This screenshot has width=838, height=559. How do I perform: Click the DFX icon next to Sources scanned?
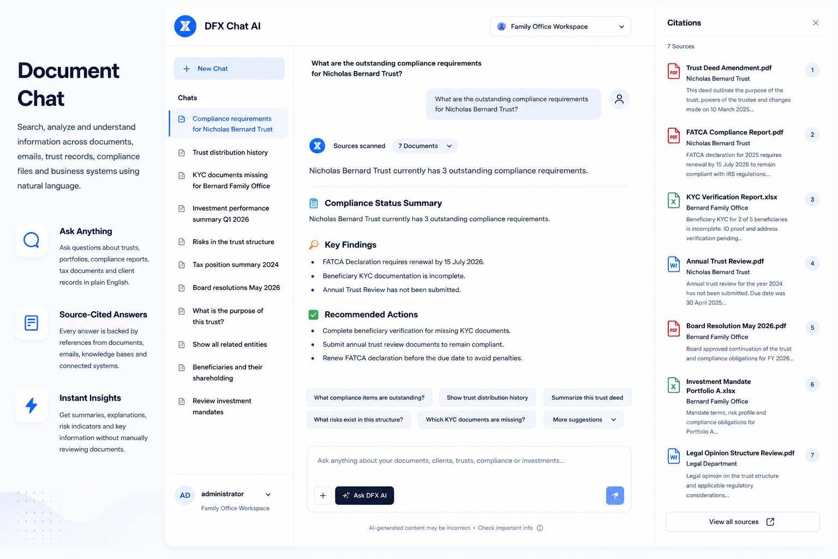click(x=317, y=146)
